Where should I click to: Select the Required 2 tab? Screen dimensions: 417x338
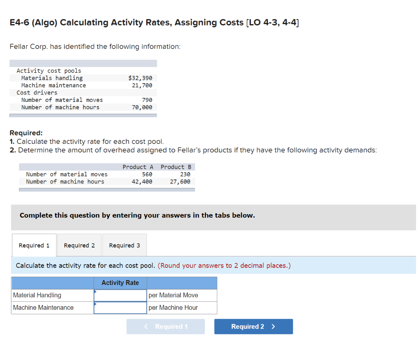click(79, 245)
